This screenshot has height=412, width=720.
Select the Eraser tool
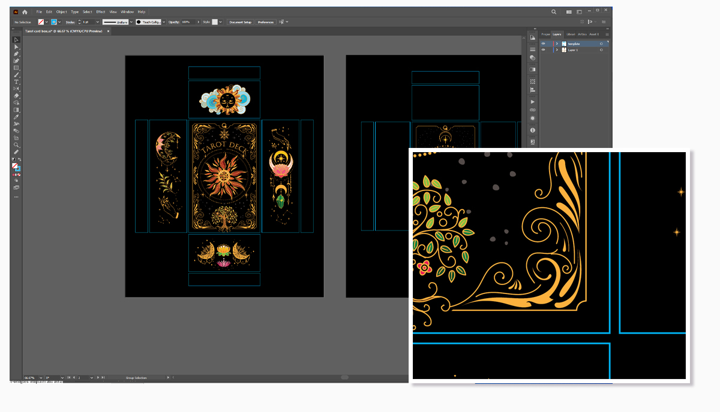click(16, 96)
